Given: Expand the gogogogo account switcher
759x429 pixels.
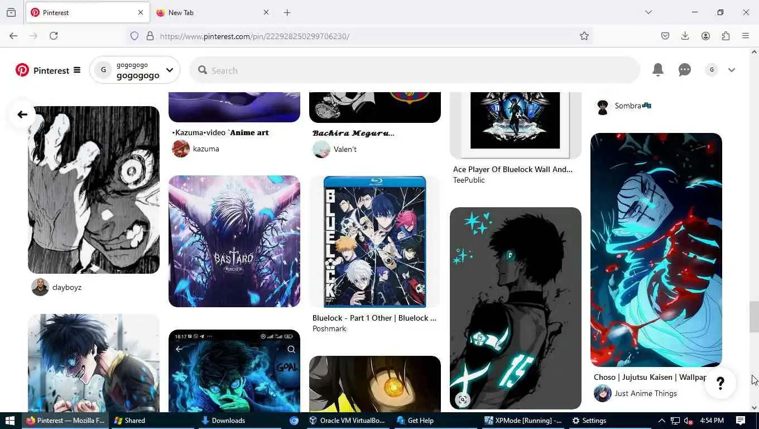Looking at the screenshot, I should click(x=169, y=70).
